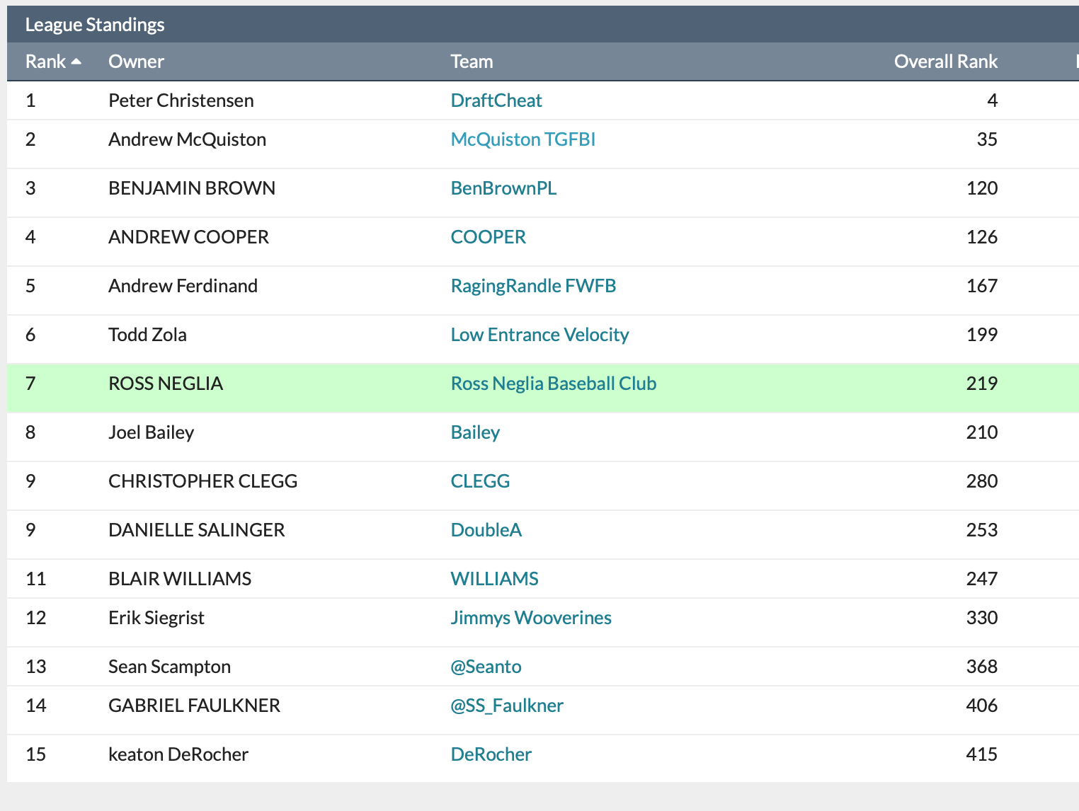
Task: Open the DraftCheat team link
Action: (496, 100)
